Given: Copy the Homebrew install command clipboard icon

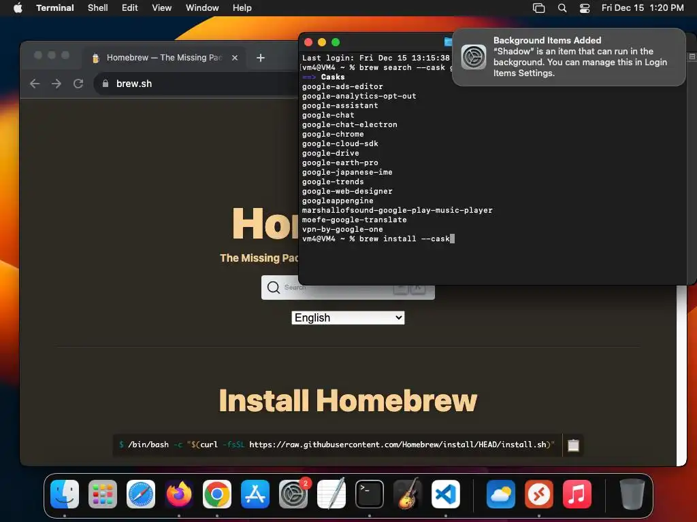Looking at the screenshot, I should tap(573, 445).
